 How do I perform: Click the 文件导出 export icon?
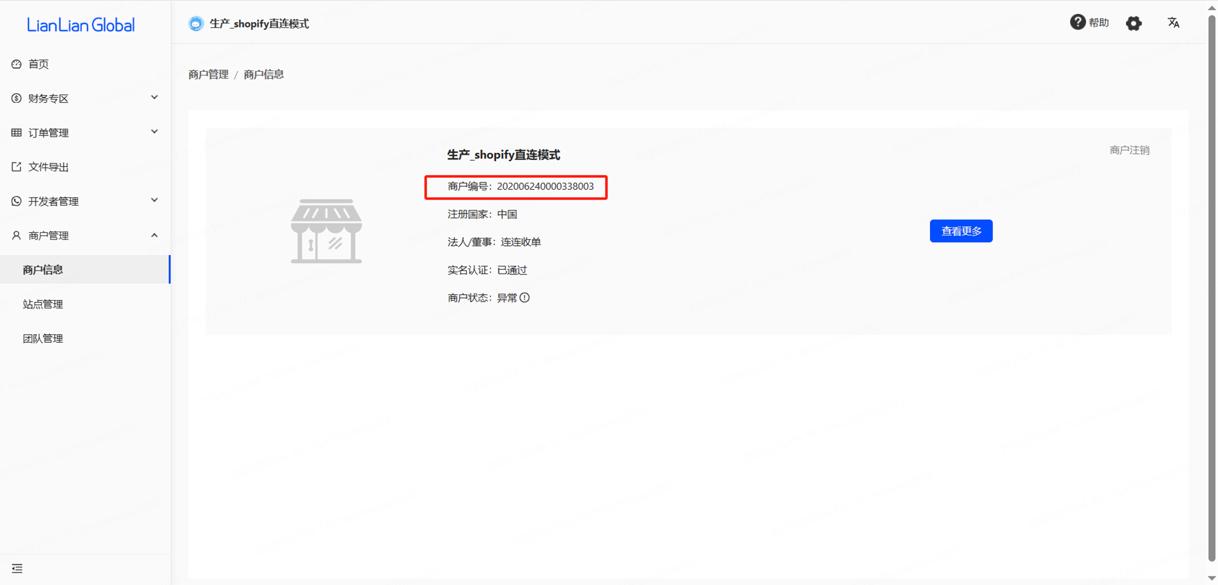tap(17, 167)
